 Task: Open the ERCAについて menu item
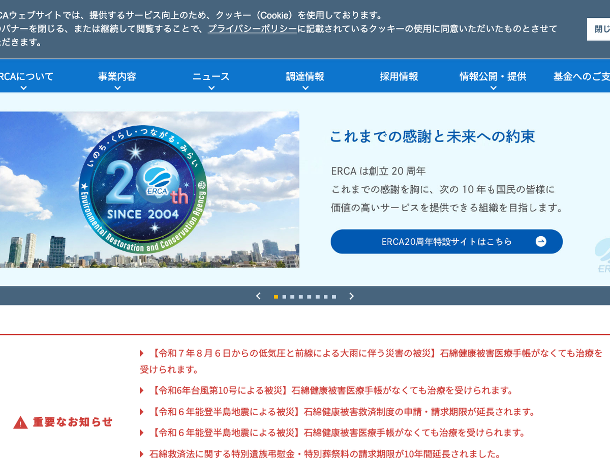(x=26, y=76)
